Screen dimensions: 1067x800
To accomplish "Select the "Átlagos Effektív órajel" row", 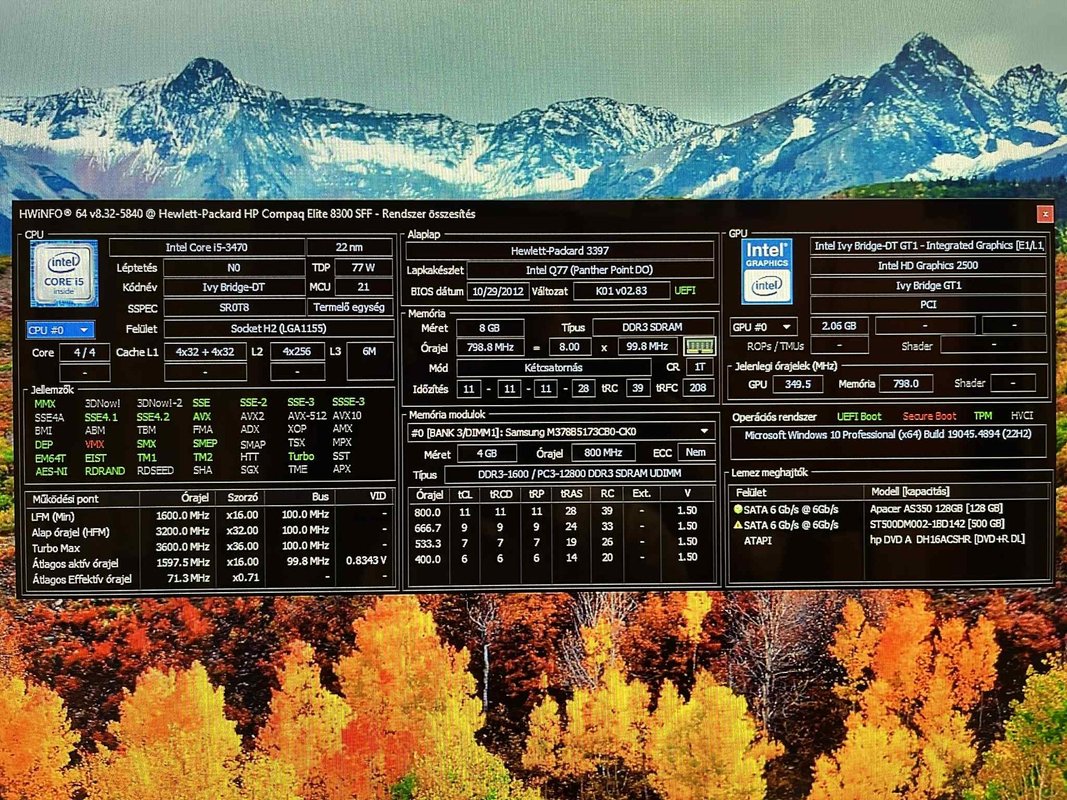I will 209,579.
